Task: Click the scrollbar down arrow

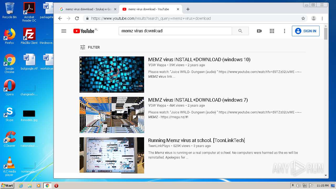Action: click(x=326, y=175)
